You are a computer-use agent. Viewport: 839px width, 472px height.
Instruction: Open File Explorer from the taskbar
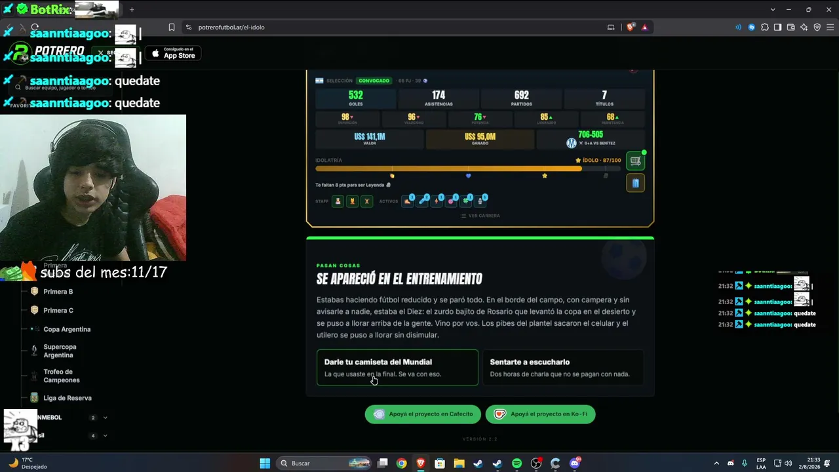click(459, 463)
